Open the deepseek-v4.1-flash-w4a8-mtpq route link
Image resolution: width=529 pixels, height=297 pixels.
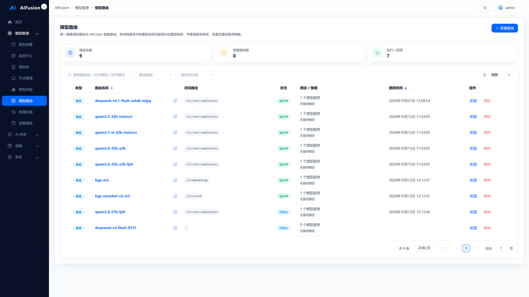coord(123,101)
